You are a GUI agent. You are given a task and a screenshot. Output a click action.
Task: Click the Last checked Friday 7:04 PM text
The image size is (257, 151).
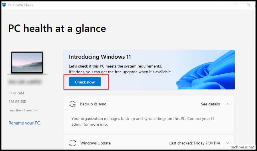pyautogui.click(x=195, y=143)
